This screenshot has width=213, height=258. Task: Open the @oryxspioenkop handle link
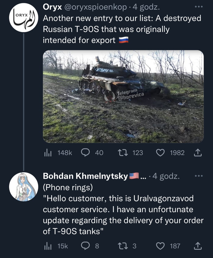tap(96, 7)
